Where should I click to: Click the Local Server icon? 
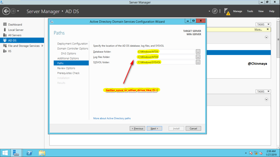(x=5, y=30)
